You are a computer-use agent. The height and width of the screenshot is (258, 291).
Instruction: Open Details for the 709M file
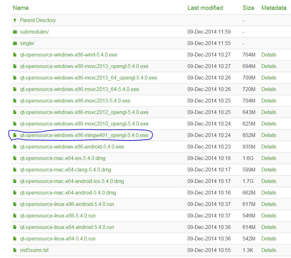coord(269,78)
